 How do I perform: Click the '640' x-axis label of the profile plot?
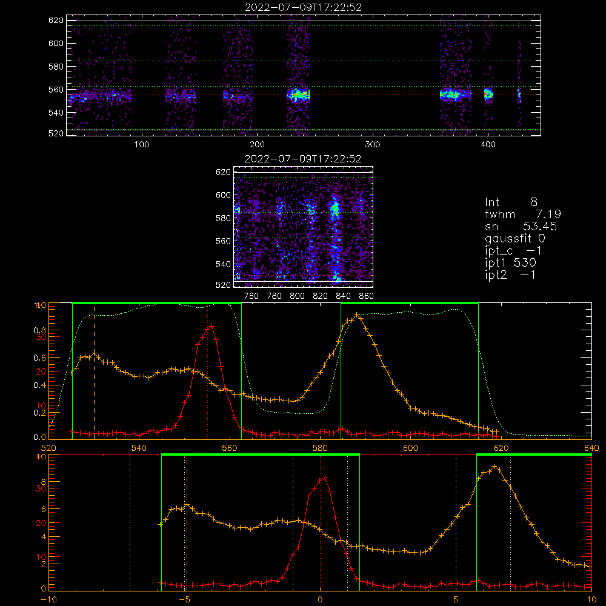pos(591,448)
